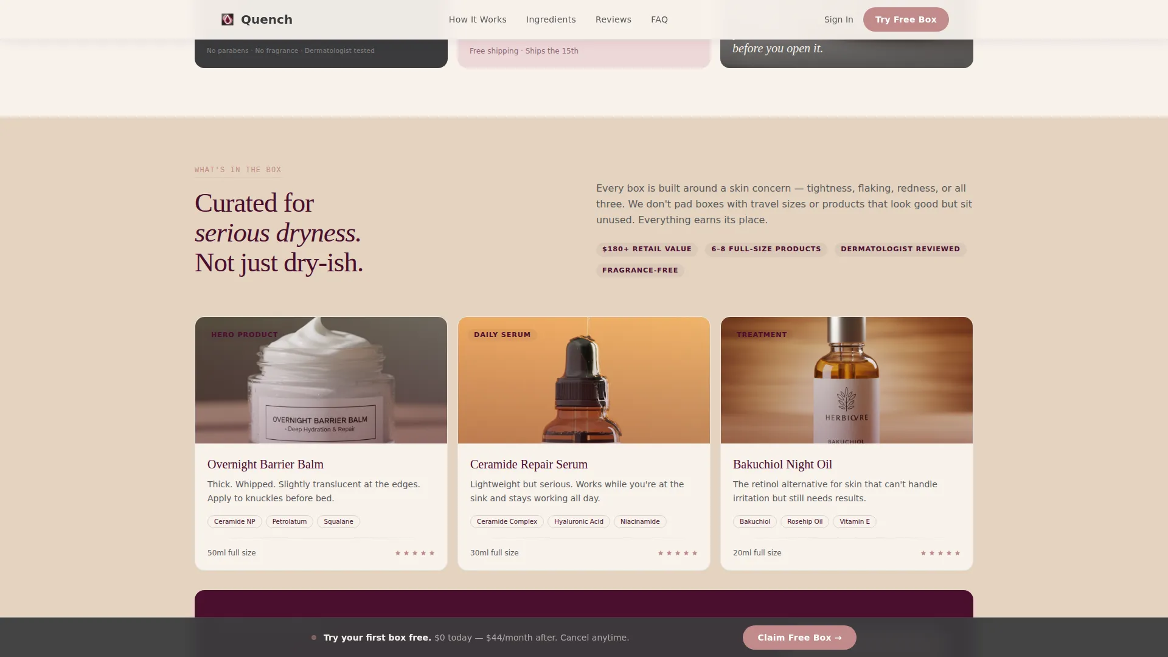Select the Vitamin E ingredient tag

click(x=855, y=521)
